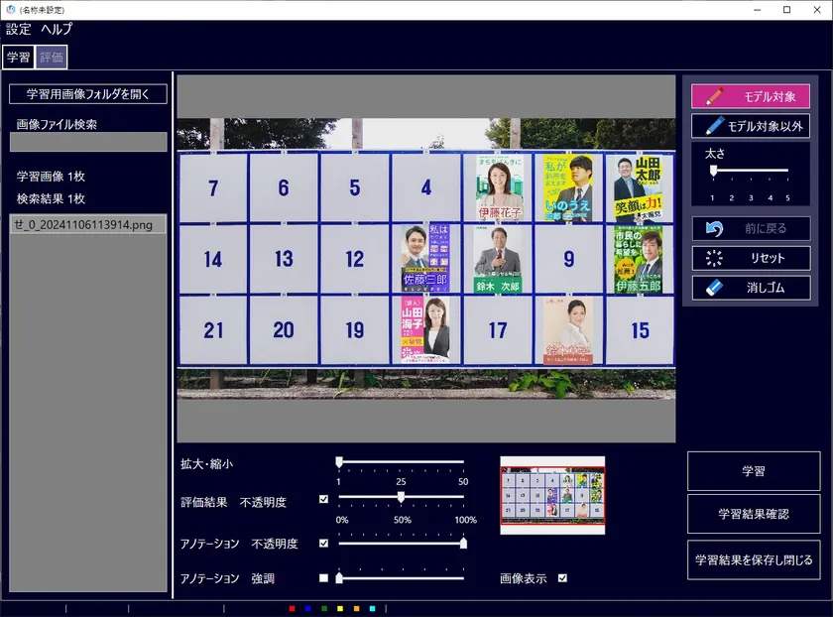Uncheck the 評価結果 不透明度 checkbox
The height and width of the screenshot is (617, 833).
pyautogui.click(x=324, y=498)
